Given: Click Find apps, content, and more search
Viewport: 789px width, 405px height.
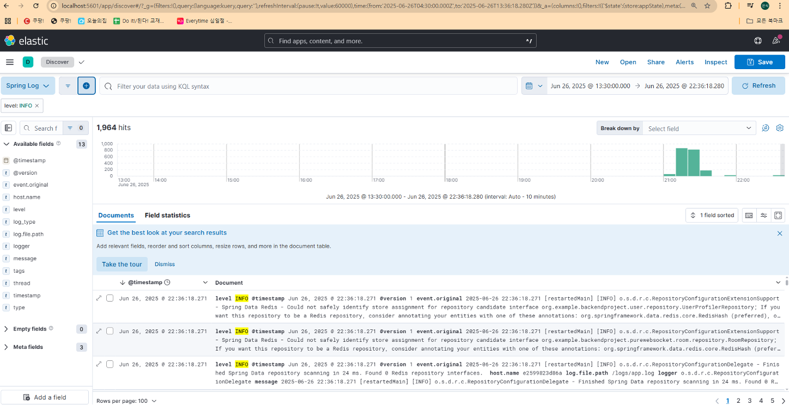Looking at the screenshot, I should pyautogui.click(x=400, y=41).
